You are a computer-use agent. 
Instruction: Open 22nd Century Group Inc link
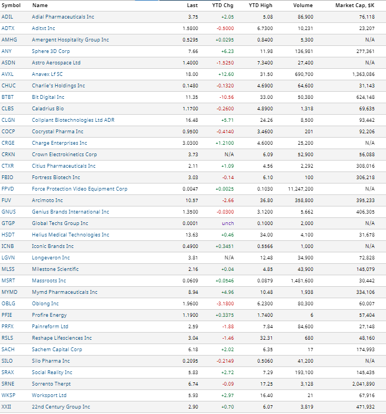click(61, 407)
